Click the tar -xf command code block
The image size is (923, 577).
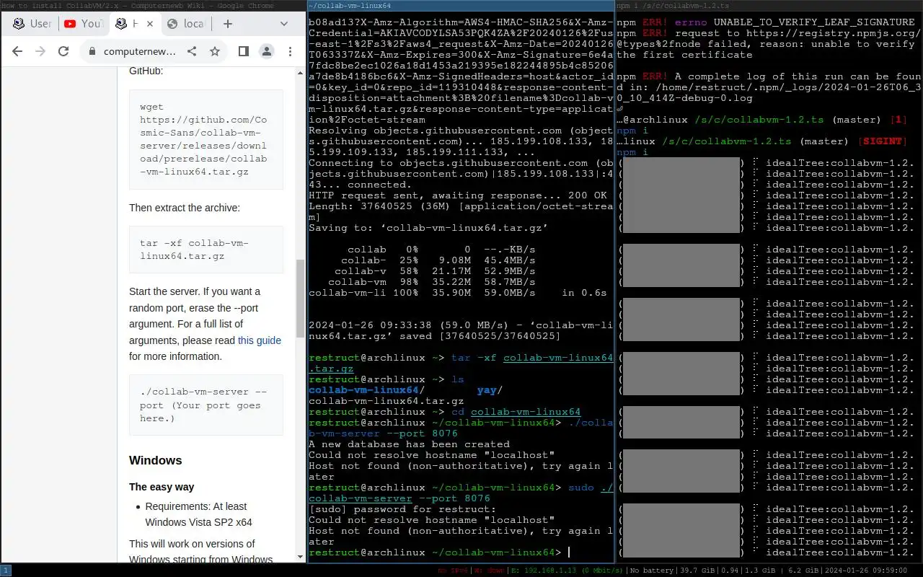click(206, 250)
